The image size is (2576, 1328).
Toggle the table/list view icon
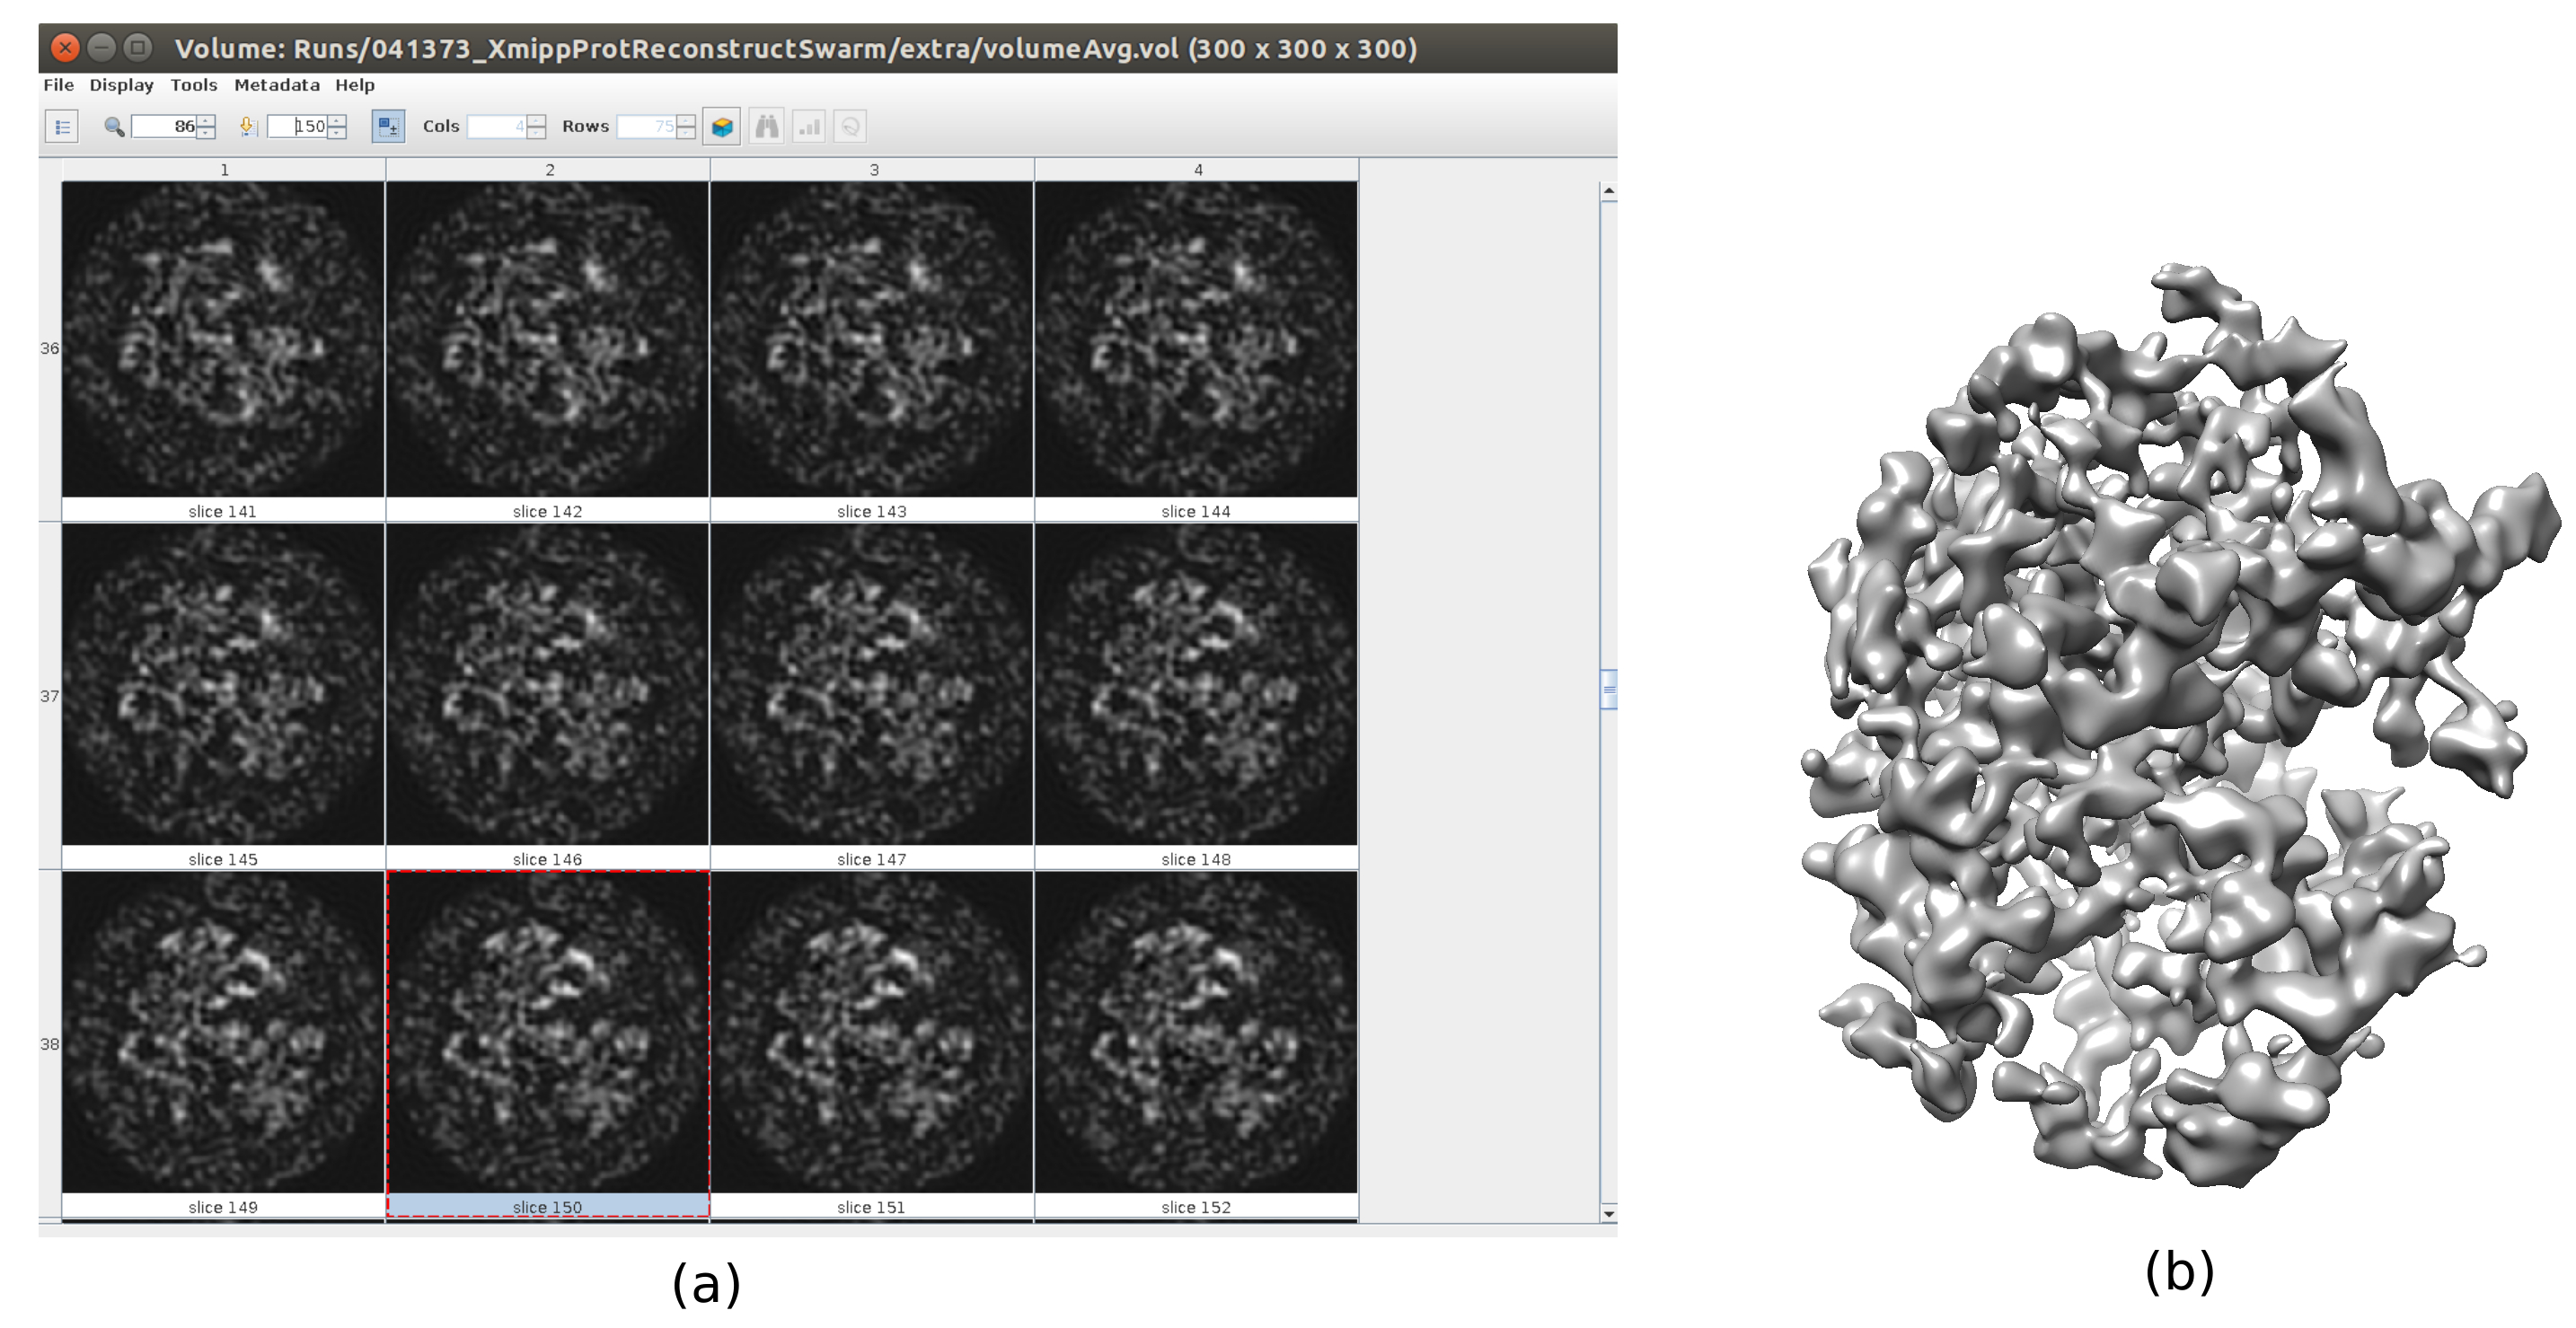[62, 127]
